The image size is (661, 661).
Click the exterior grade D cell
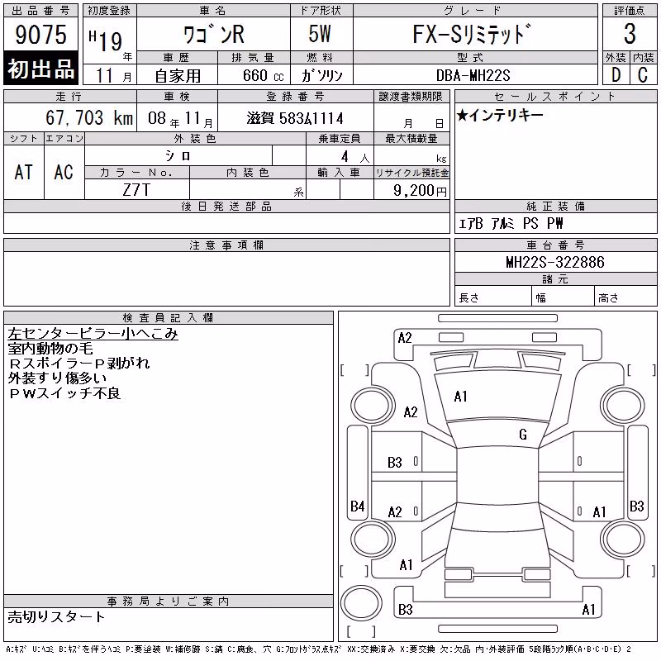tap(616, 75)
